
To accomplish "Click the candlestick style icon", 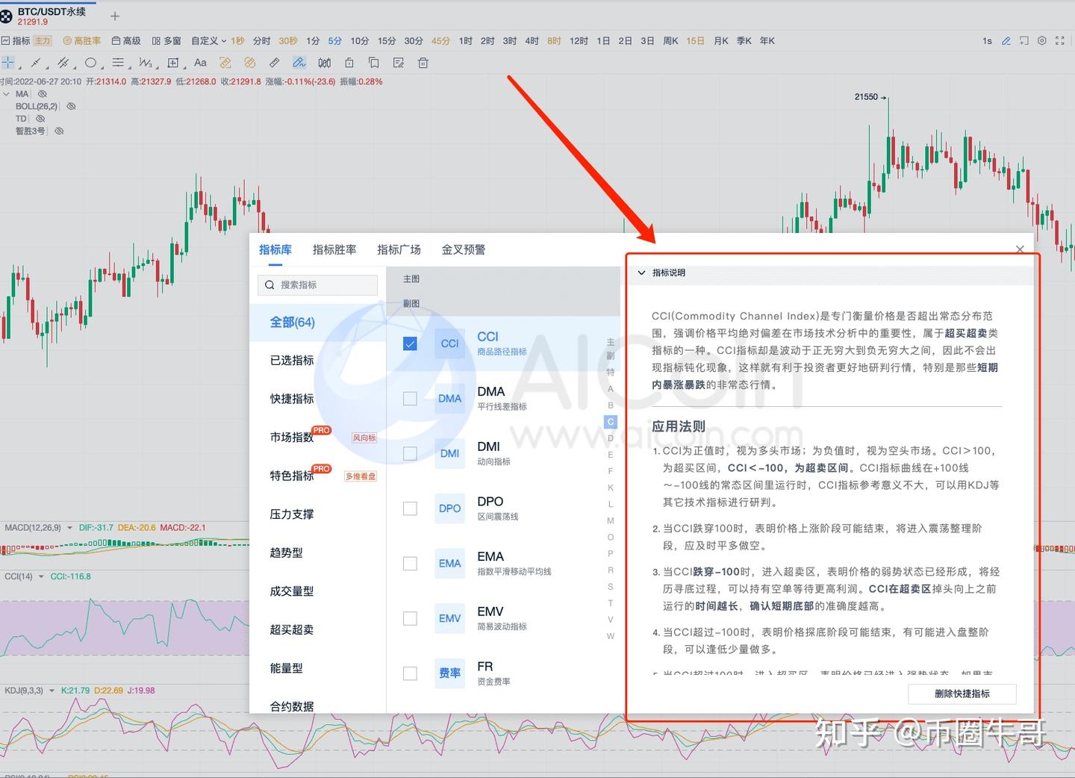I will pos(324,63).
